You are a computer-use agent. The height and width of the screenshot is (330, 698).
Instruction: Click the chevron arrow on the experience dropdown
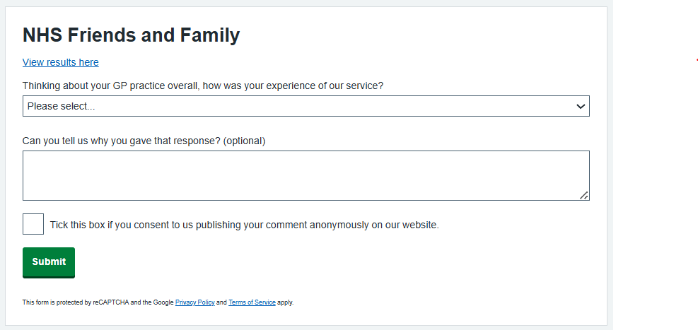tap(581, 107)
